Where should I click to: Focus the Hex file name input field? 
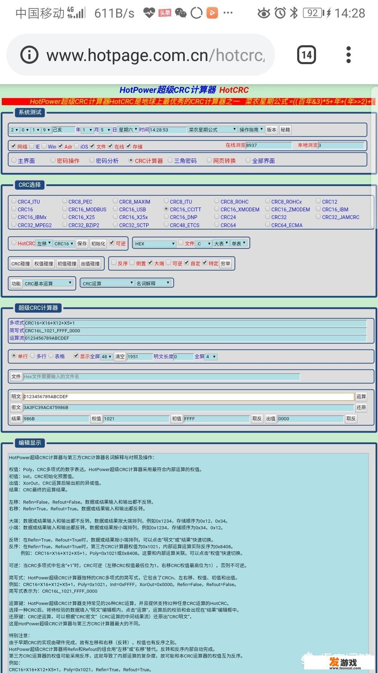click(x=161, y=376)
